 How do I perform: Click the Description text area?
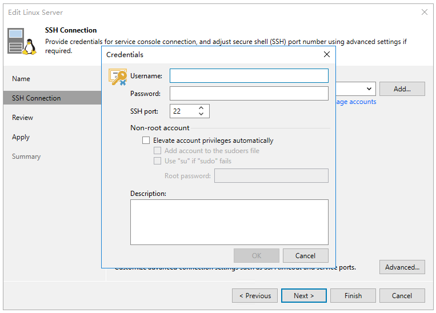(x=229, y=222)
